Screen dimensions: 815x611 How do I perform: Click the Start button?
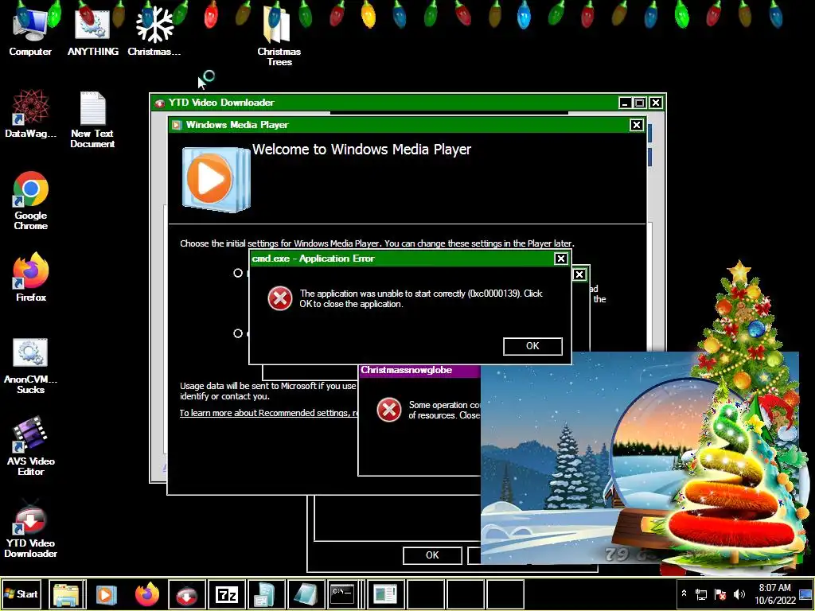click(21, 593)
